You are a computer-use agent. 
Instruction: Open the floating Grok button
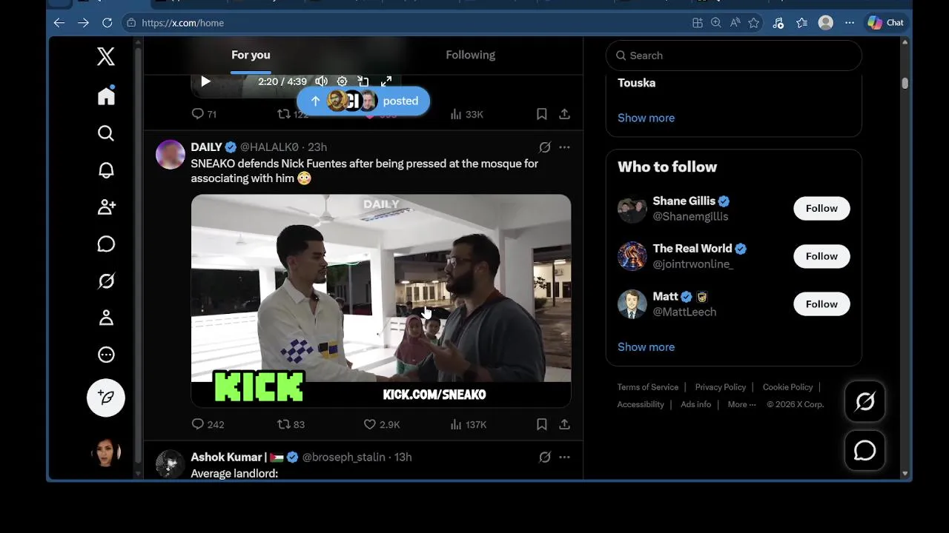(x=864, y=402)
